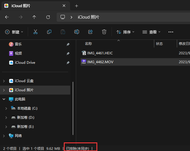Select the 新加卷 (D:) drive
190x151 pixels.
pyautogui.click(x=25, y=118)
